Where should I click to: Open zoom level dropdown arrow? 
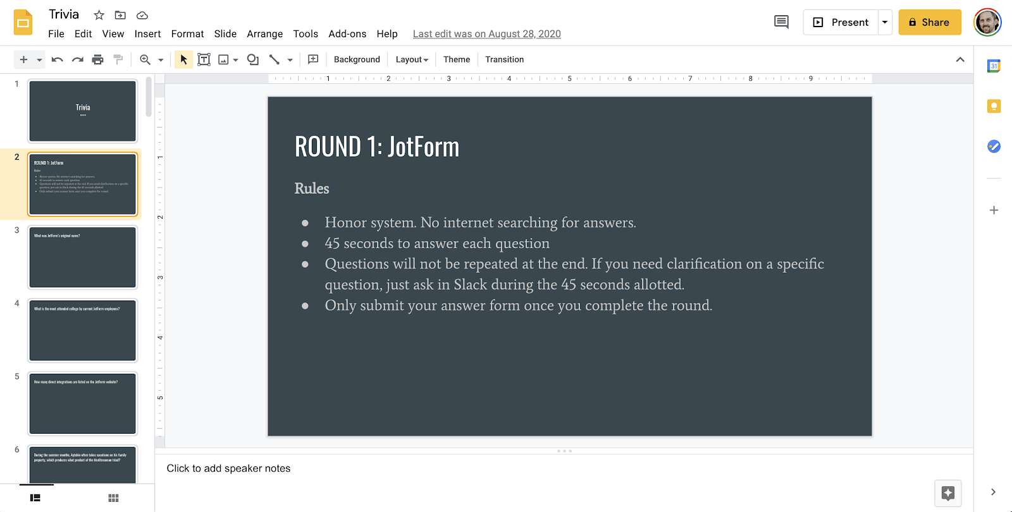pyautogui.click(x=161, y=60)
